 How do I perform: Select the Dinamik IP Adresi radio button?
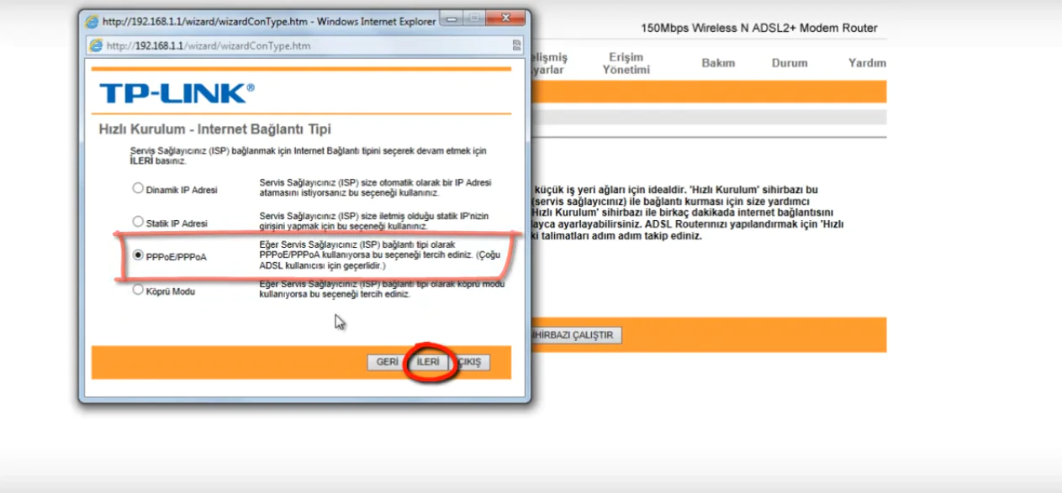[x=138, y=188]
